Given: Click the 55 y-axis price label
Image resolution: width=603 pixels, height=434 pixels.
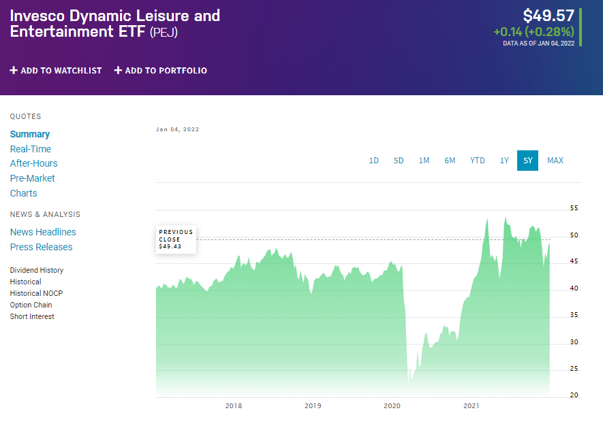Looking at the screenshot, I should click(x=574, y=207).
